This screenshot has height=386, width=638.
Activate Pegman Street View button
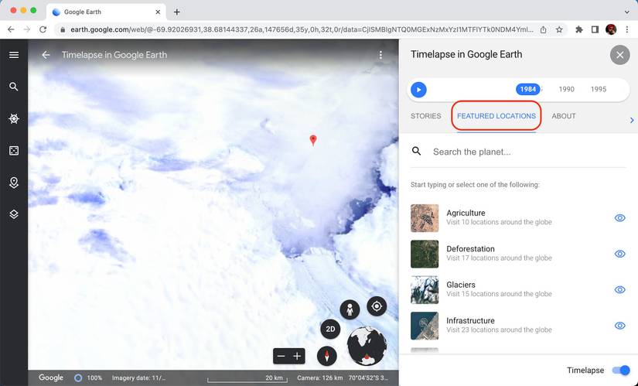350,310
